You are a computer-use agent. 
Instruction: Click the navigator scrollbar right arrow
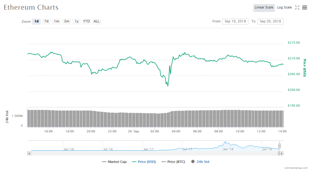coord(282,153)
